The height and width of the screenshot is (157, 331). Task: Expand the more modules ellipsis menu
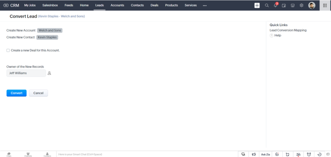[x=205, y=6]
